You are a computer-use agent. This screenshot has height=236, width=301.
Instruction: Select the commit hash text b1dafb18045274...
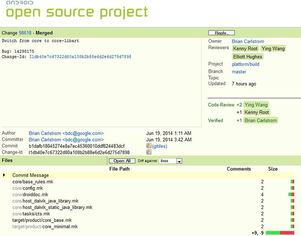click(x=77, y=146)
